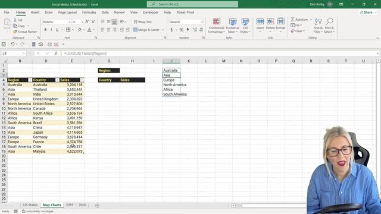Expand the Name Box dropdown

[24, 53]
